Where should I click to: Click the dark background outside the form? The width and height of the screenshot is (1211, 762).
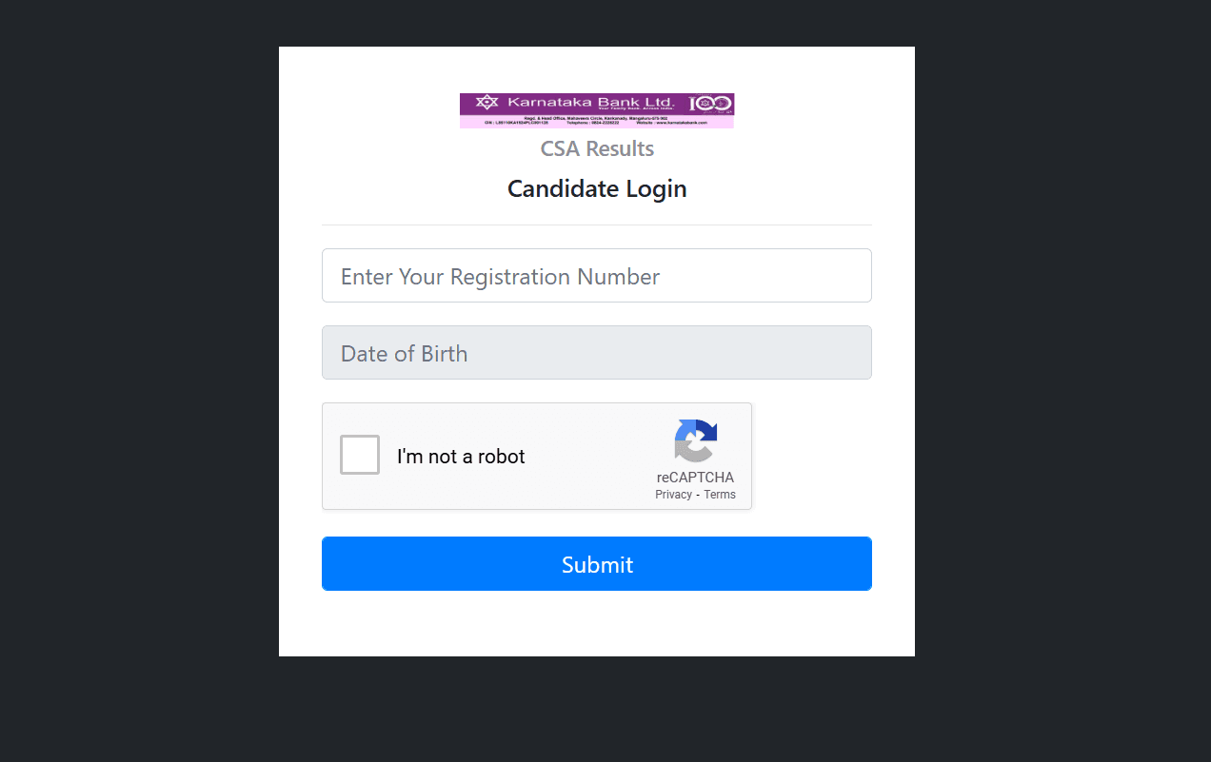click(x=133, y=381)
